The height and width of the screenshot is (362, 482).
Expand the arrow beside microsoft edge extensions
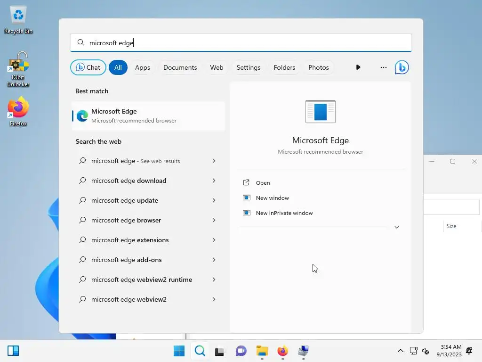click(214, 240)
